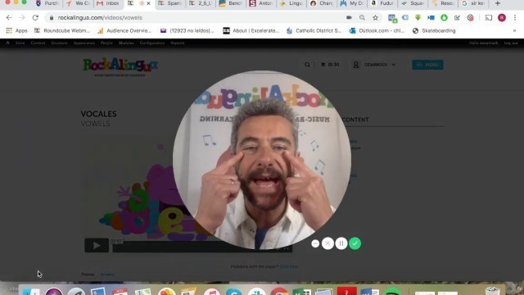The height and width of the screenshot is (295, 524).
Task: Open recording options three-dot circle
Action: 315,243
